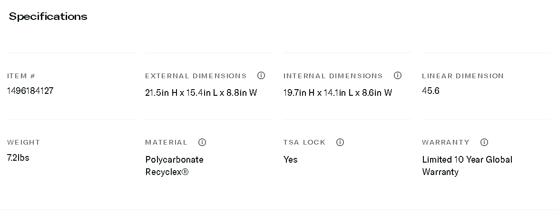Select the item number 1496184127

30,91
